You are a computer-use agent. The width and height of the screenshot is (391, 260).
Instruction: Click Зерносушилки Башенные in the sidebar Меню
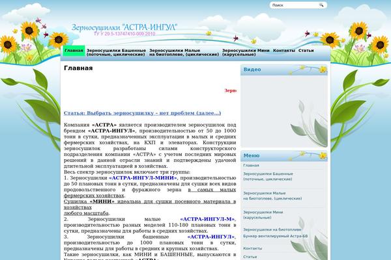(268, 176)
